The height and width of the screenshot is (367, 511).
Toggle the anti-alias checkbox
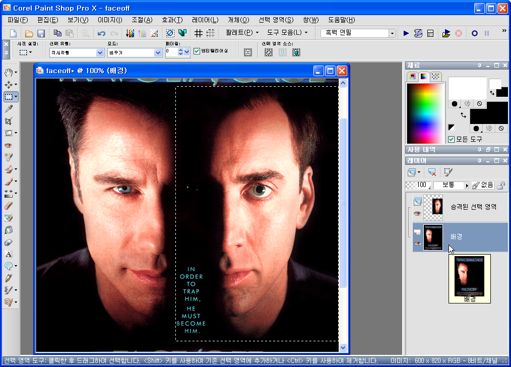(197, 51)
